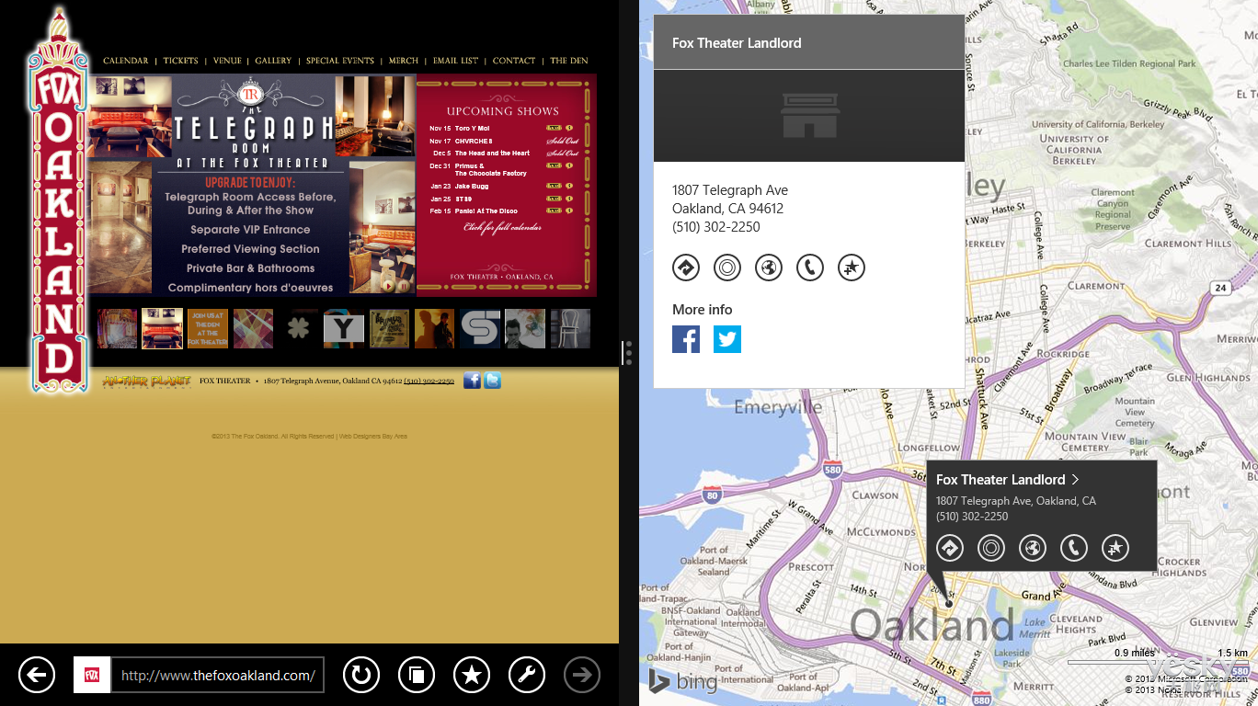Screen dimensions: 1258x706
Task: Add favorite from the dark map popup
Action: tap(1115, 549)
